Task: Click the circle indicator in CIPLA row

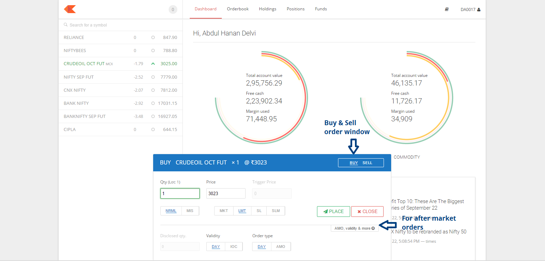Action: [x=153, y=130]
